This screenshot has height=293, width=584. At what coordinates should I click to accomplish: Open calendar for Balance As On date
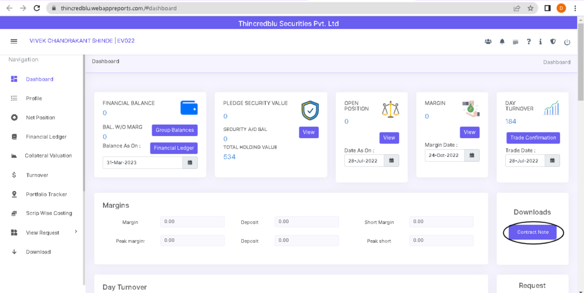tap(190, 163)
